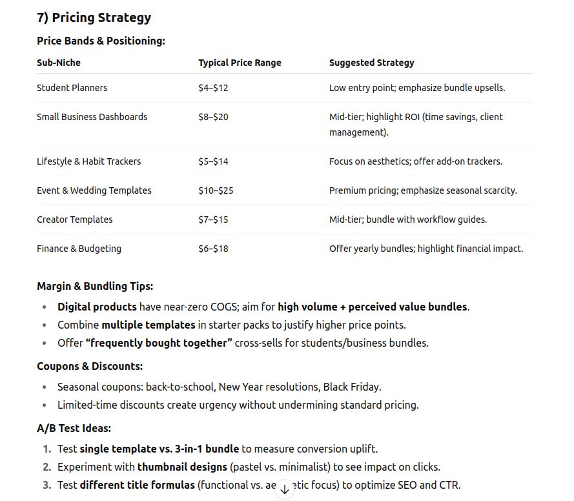
Task: Click the "$8–$20" price range cell
Action: click(213, 117)
